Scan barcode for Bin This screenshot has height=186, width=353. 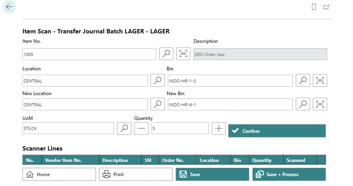point(320,80)
